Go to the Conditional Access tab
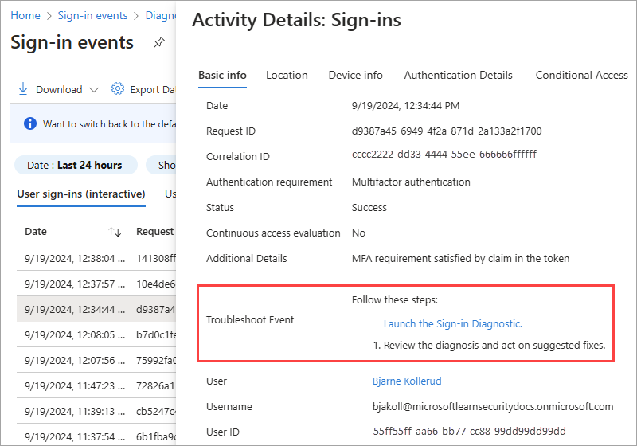Image resolution: width=637 pixels, height=446 pixels. click(581, 75)
